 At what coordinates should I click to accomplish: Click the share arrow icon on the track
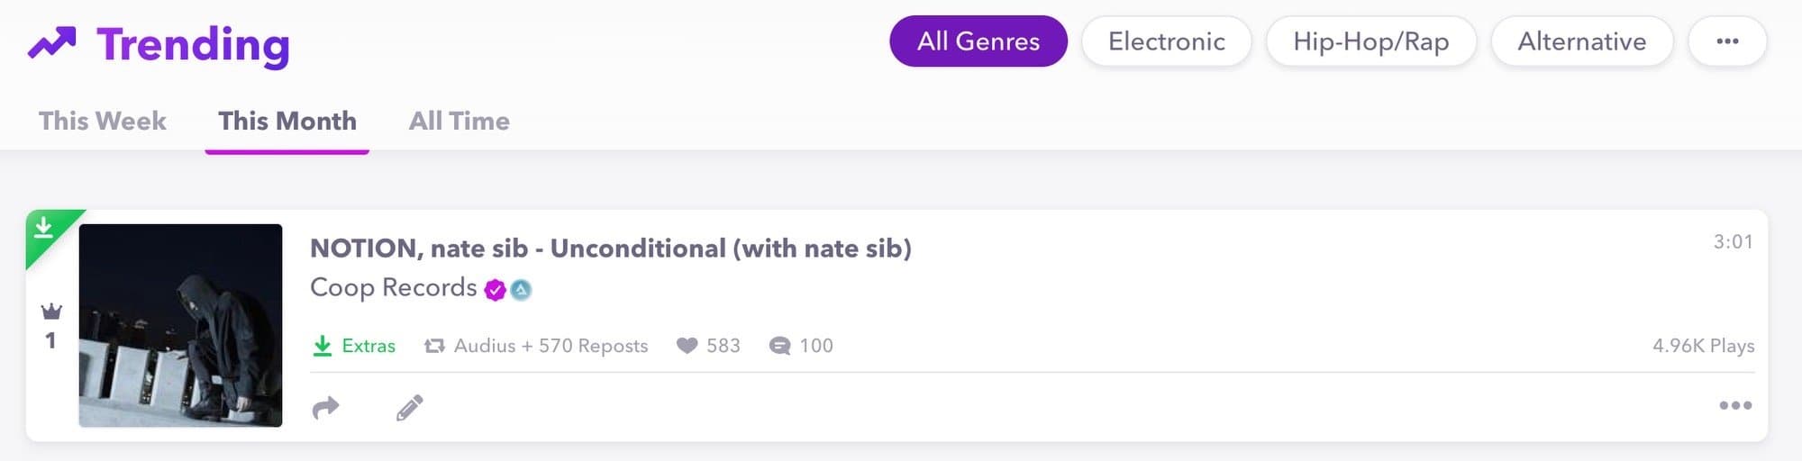click(x=325, y=408)
